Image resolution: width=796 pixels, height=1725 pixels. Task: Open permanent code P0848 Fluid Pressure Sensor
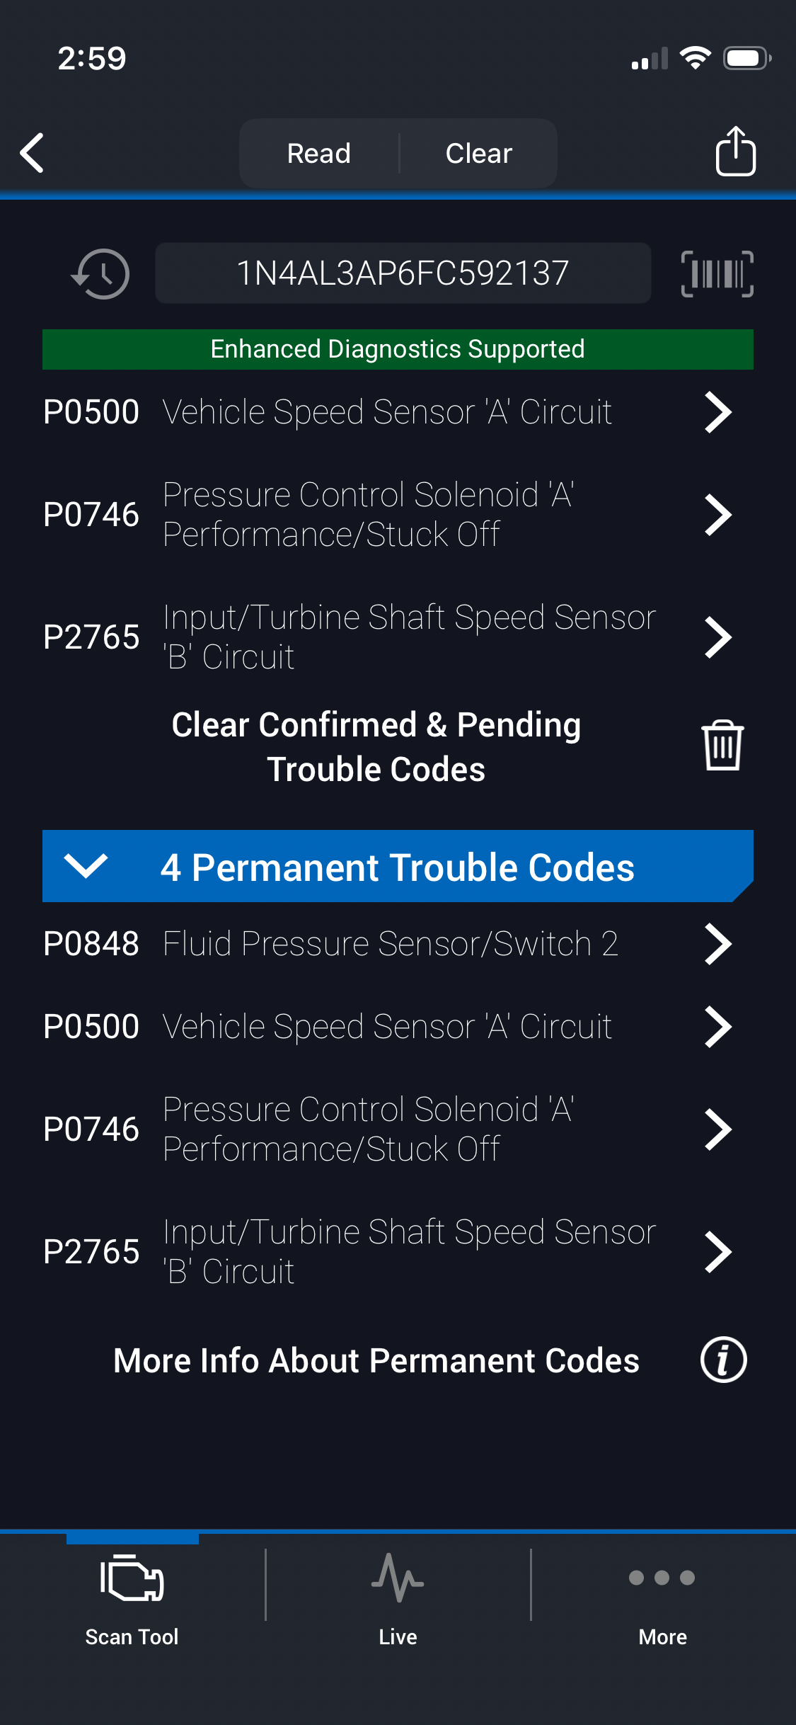point(386,944)
